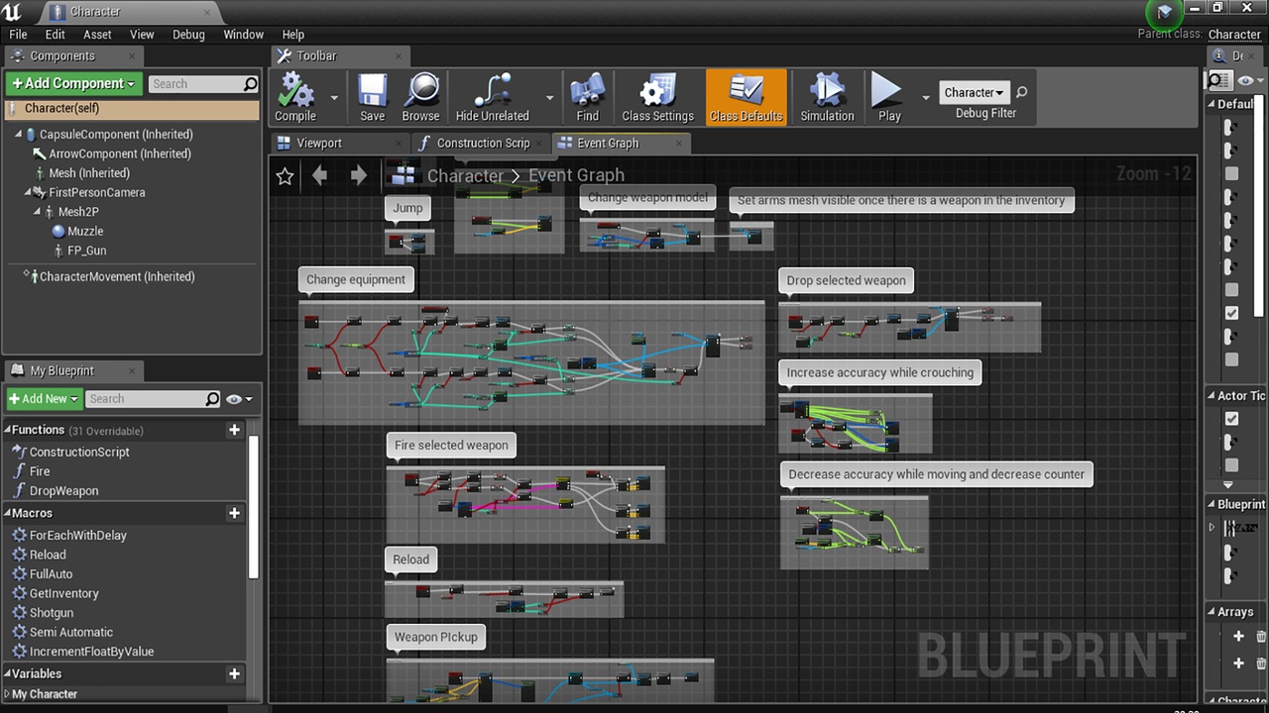Click Character in the graph breadcrumb
This screenshot has width=1269, height=713.
(465, 176)
